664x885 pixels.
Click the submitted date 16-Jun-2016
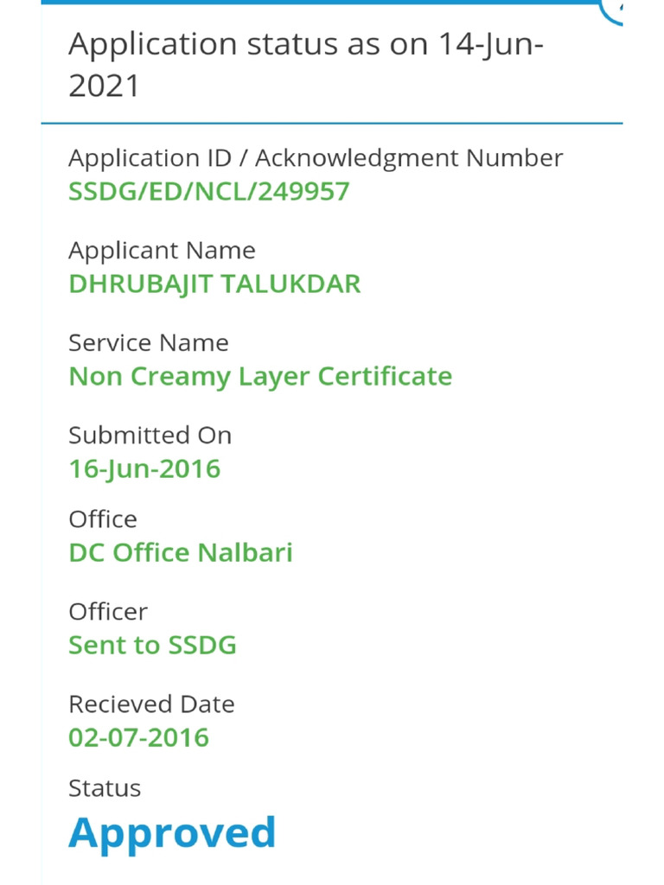point(144,468)
